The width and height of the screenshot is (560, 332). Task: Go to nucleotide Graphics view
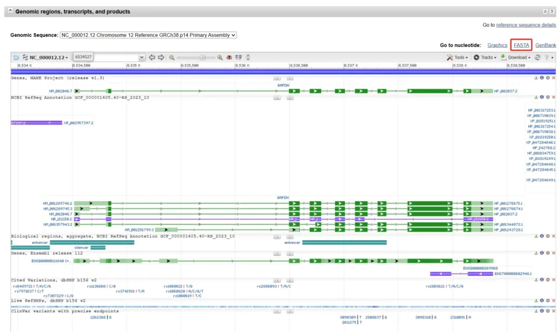(x=497, y=45)
